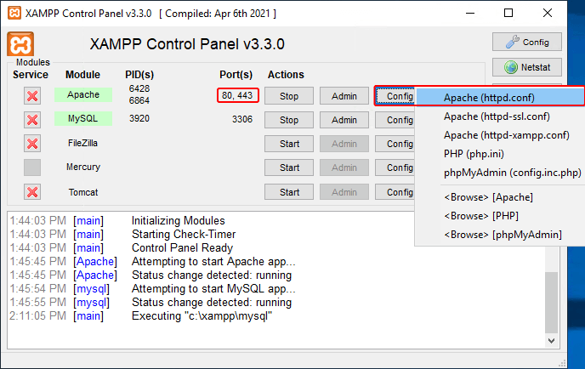Start the Tomcat module
Screen dimensions: 585x369
click(x=289, y=192)
